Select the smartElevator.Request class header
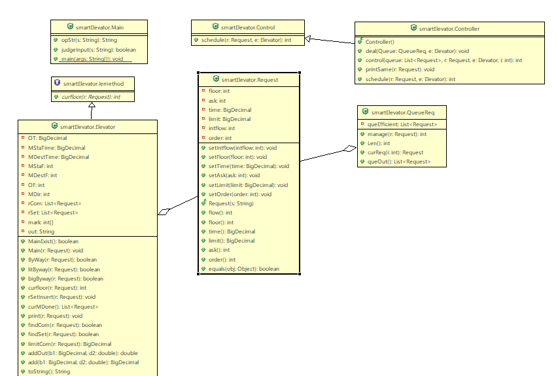Screen dimensions: 558x376 249,80
